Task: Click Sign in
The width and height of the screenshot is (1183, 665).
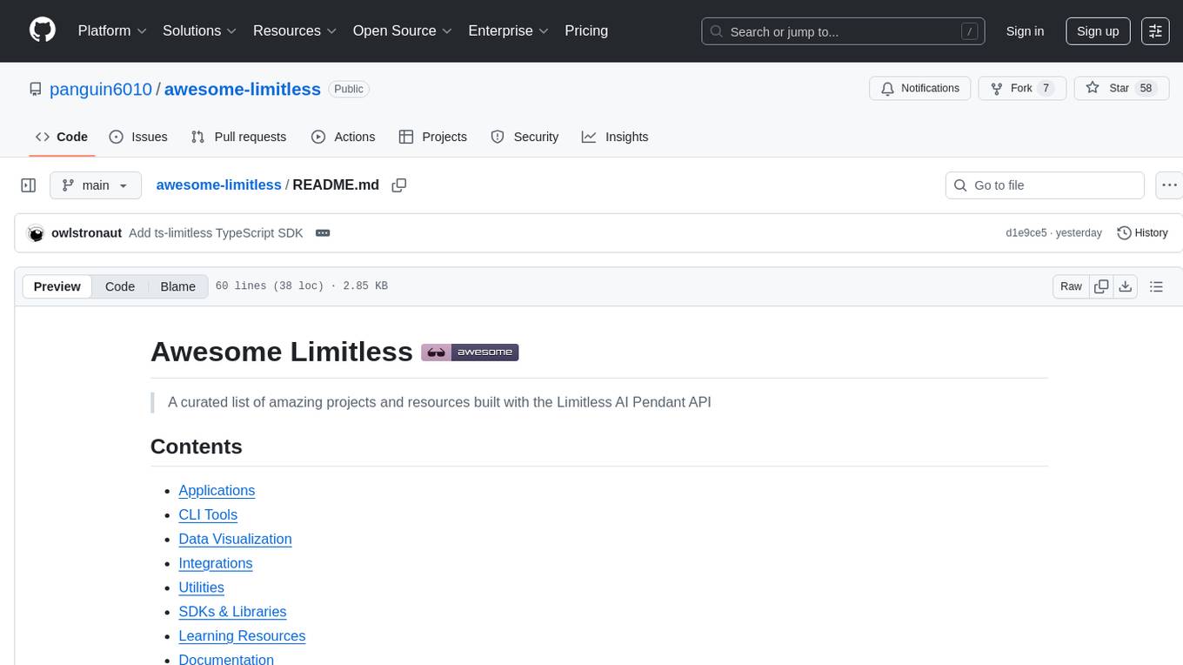Action: pos(1025,31)
